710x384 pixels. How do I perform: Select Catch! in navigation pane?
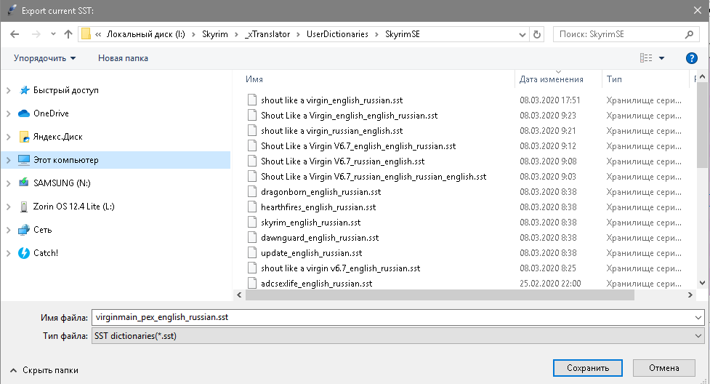[x=46, y=253]
